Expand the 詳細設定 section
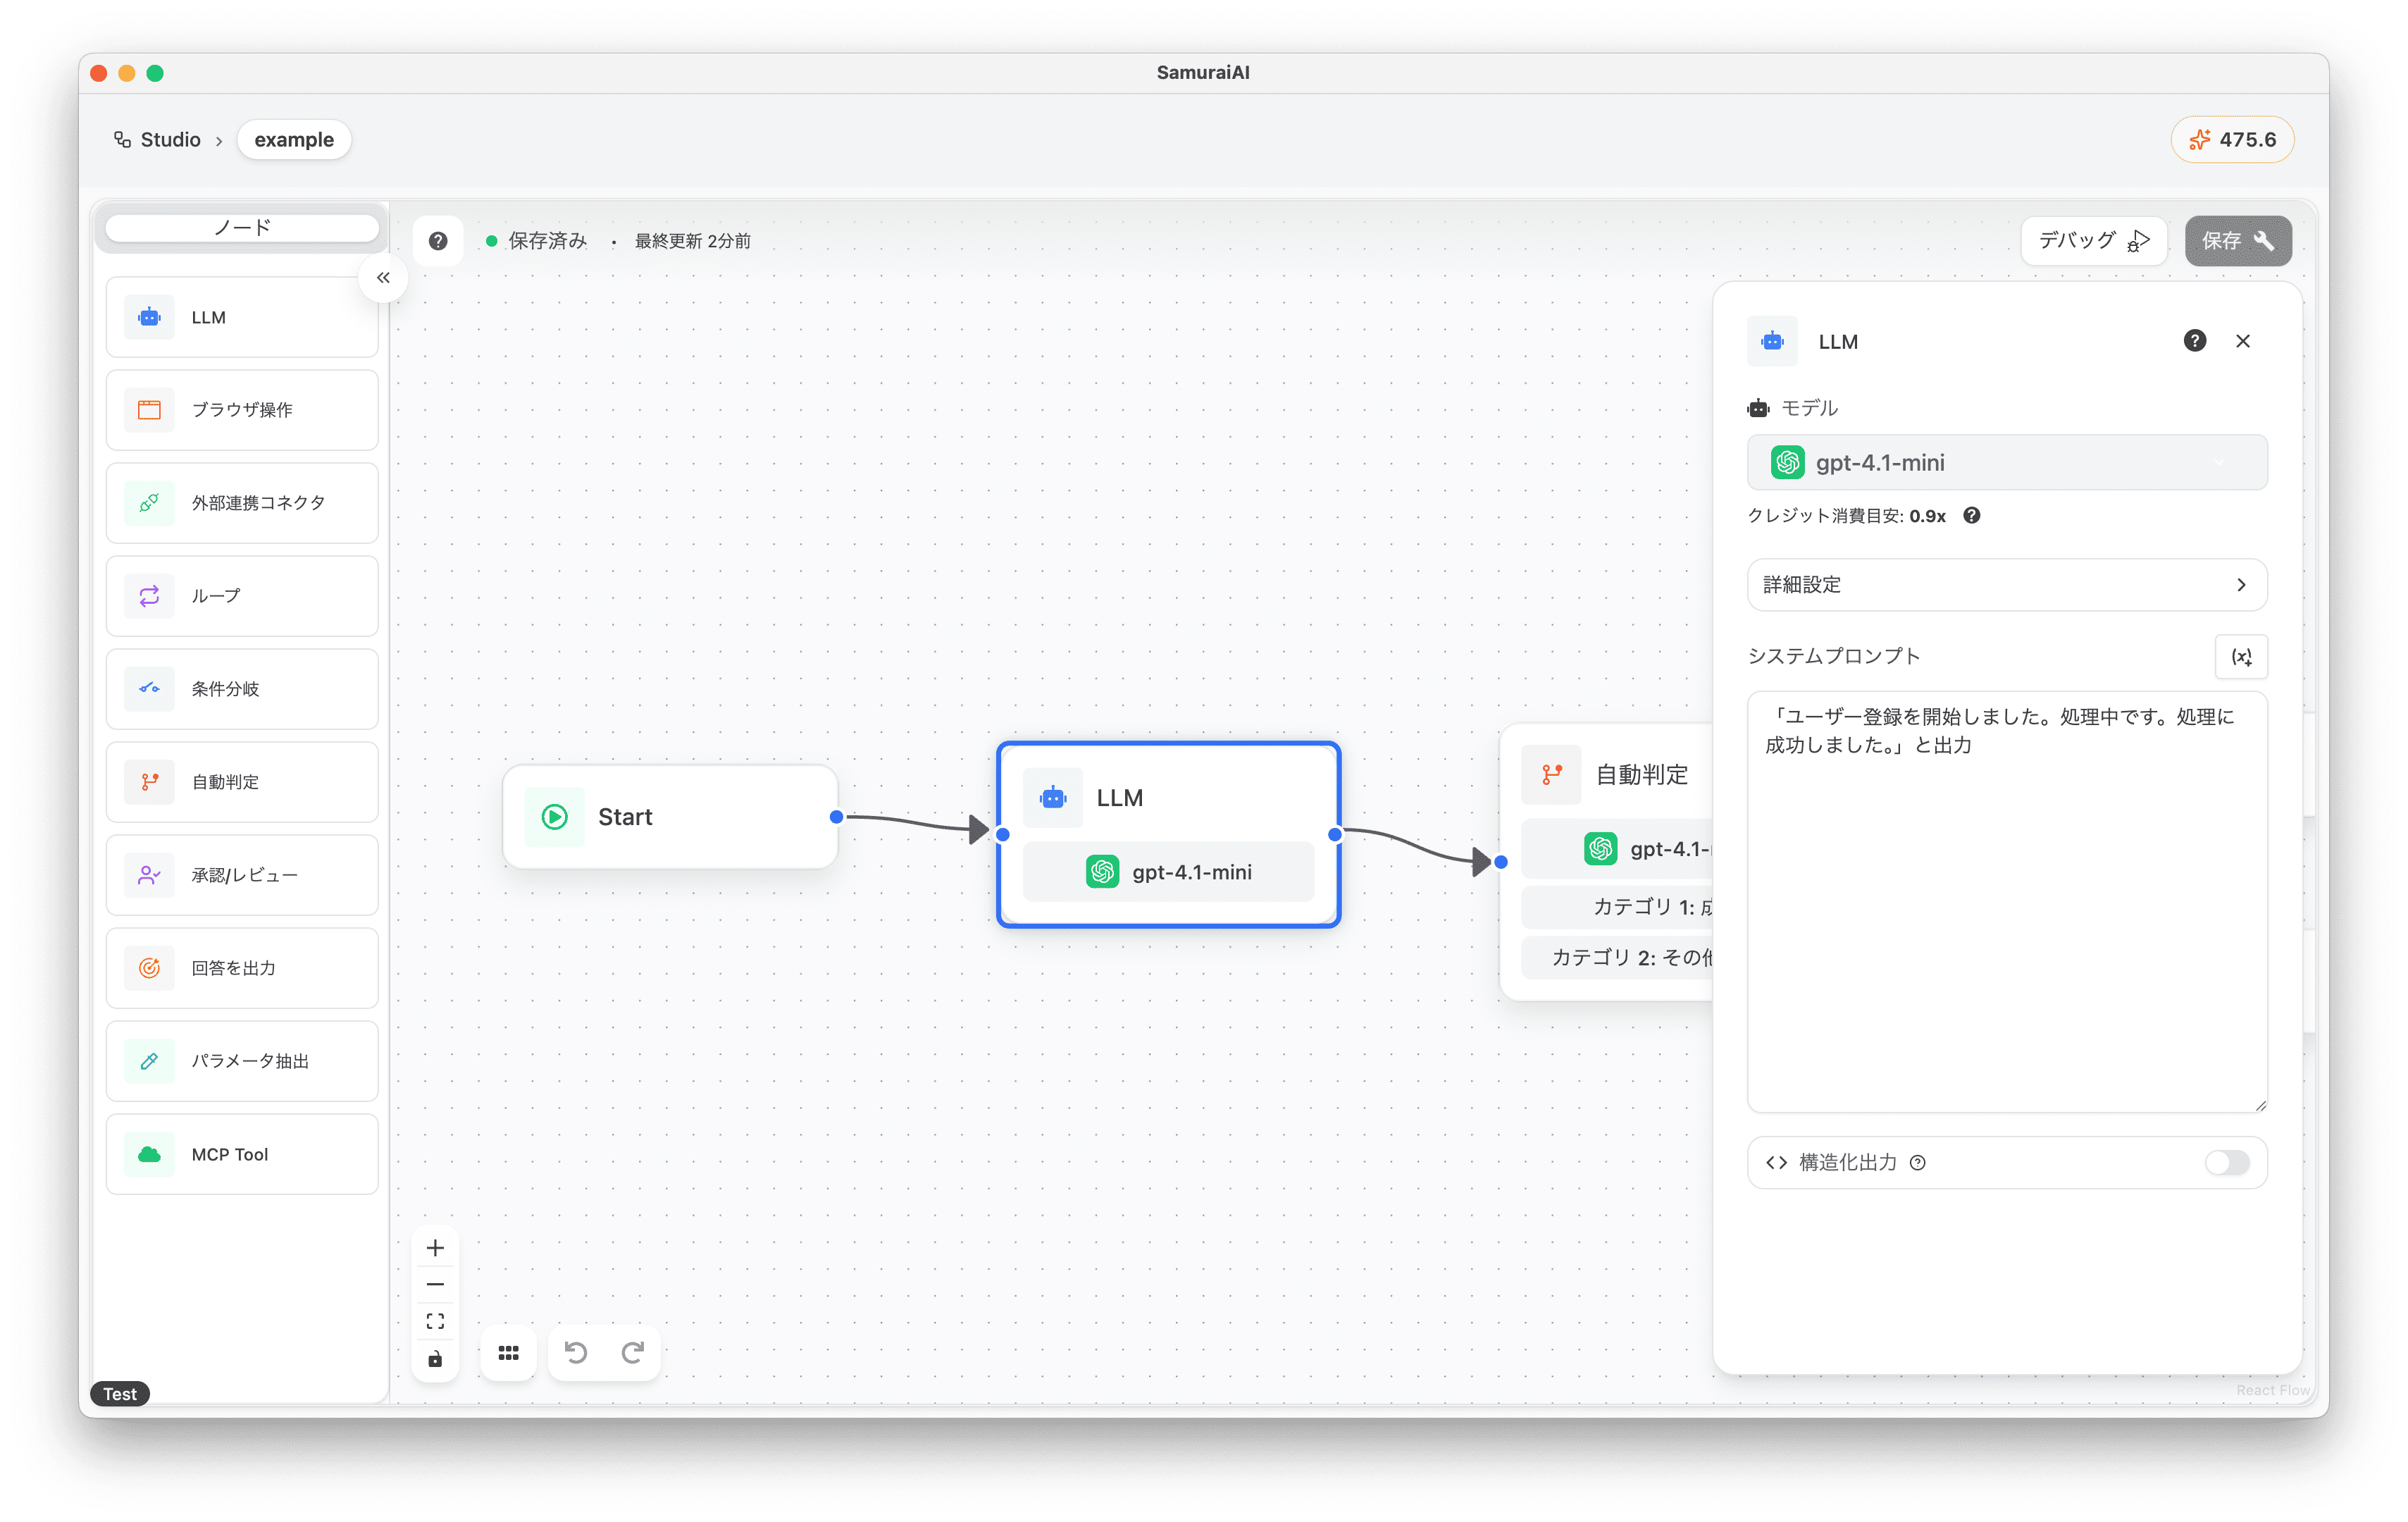This screenshot has width=2408, height=1522. coord(2006,585)
